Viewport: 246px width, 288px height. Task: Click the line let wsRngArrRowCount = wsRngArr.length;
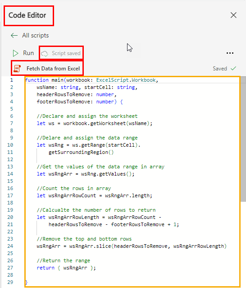(95, 195)
